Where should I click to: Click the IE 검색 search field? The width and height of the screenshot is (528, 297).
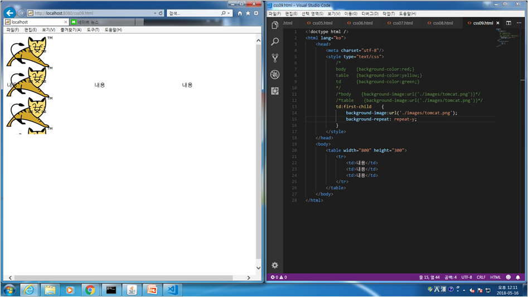point(193,13)
